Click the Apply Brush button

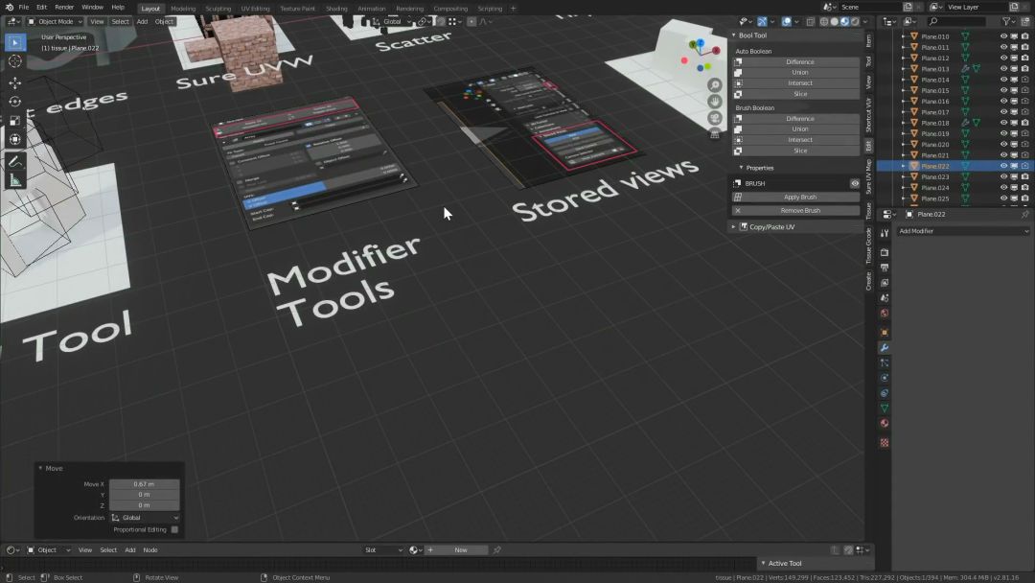(795, 197)
